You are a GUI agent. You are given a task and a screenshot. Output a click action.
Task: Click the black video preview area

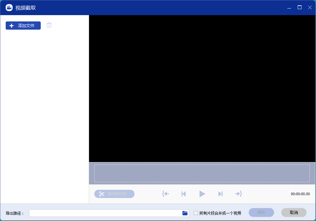202,88
